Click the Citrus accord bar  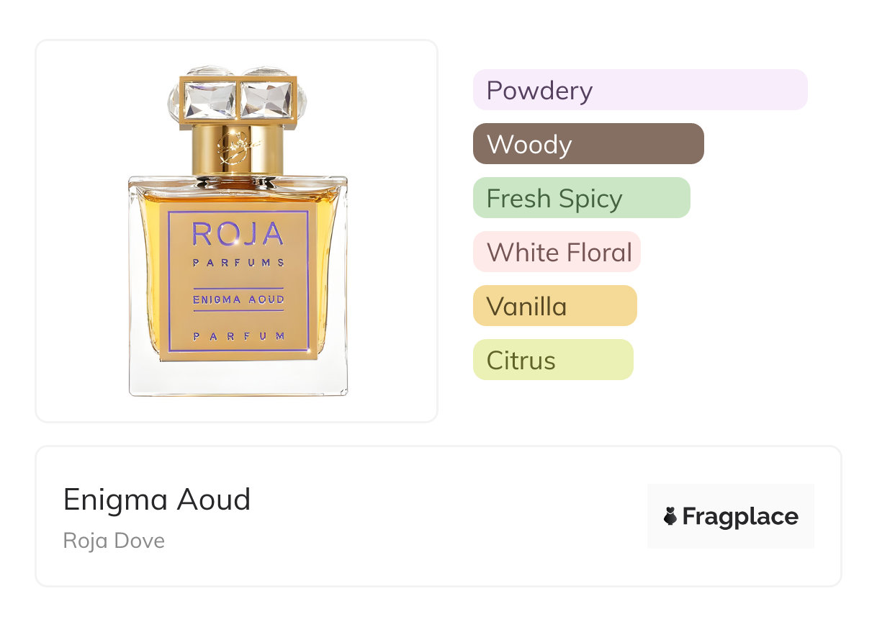coord(553,360)
